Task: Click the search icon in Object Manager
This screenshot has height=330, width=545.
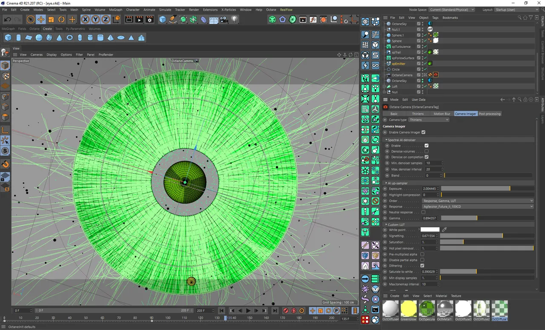Action: click(520, 18)
